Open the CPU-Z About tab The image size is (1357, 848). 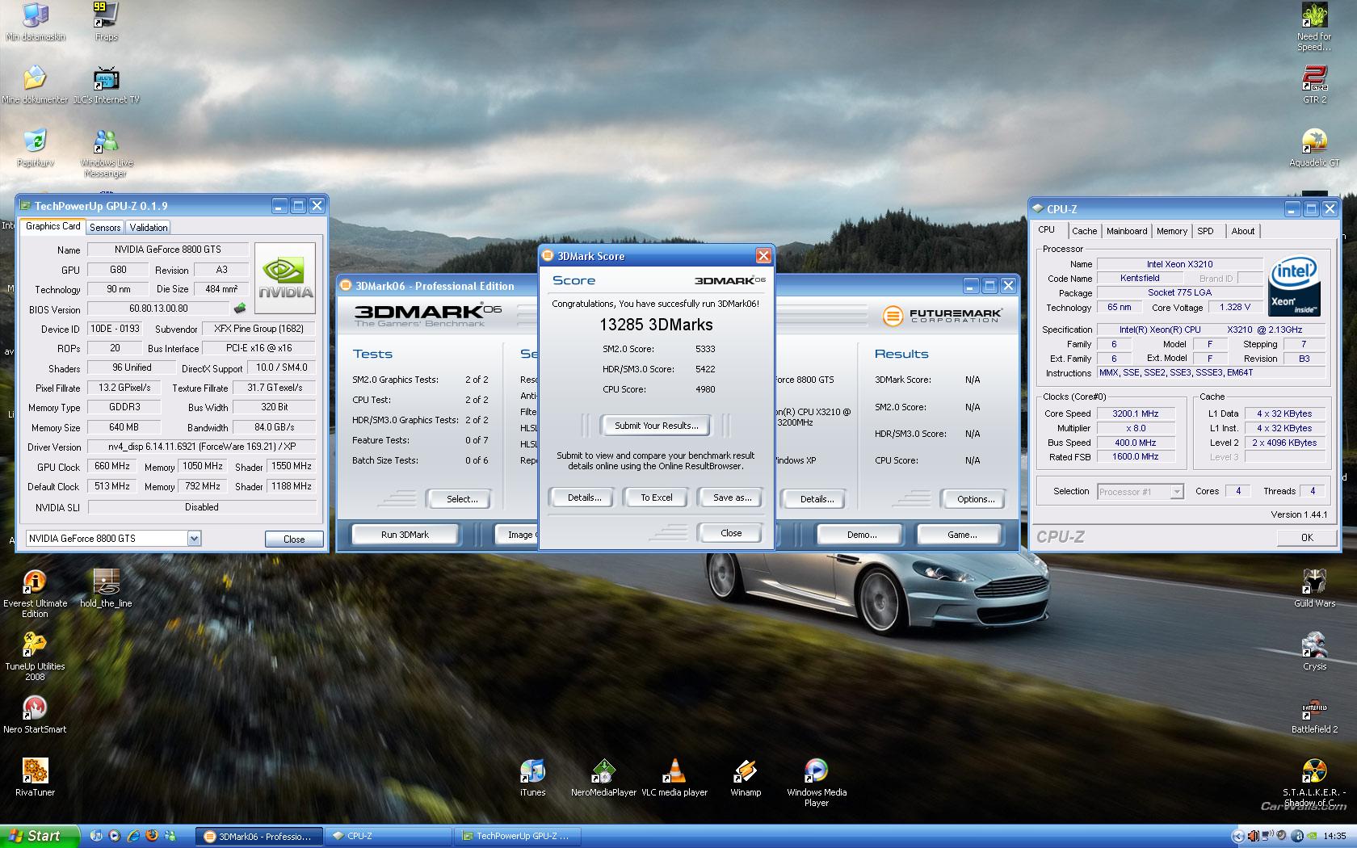[1242, 231]
